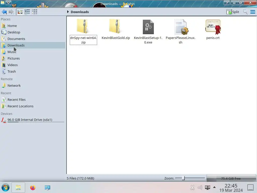The height and width of the screenshot is (193, 257).
Task: Click the KevinBlastSetup-1.0.exe file name
Action: [x=148, y=40]
